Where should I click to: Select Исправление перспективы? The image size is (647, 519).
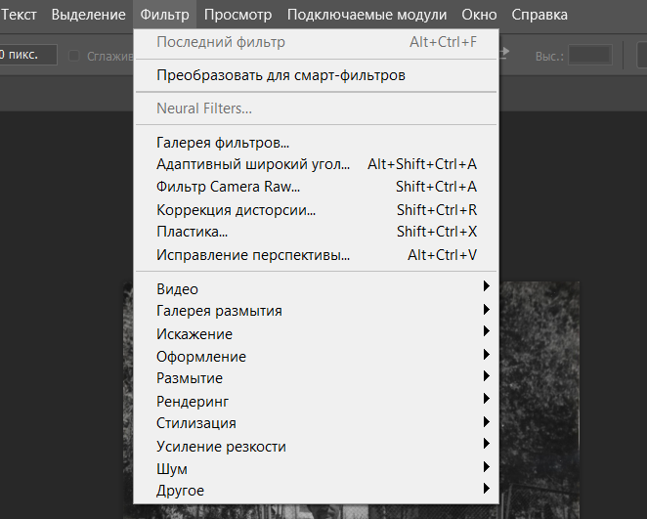pyautogui.click(x=253, y=255)
